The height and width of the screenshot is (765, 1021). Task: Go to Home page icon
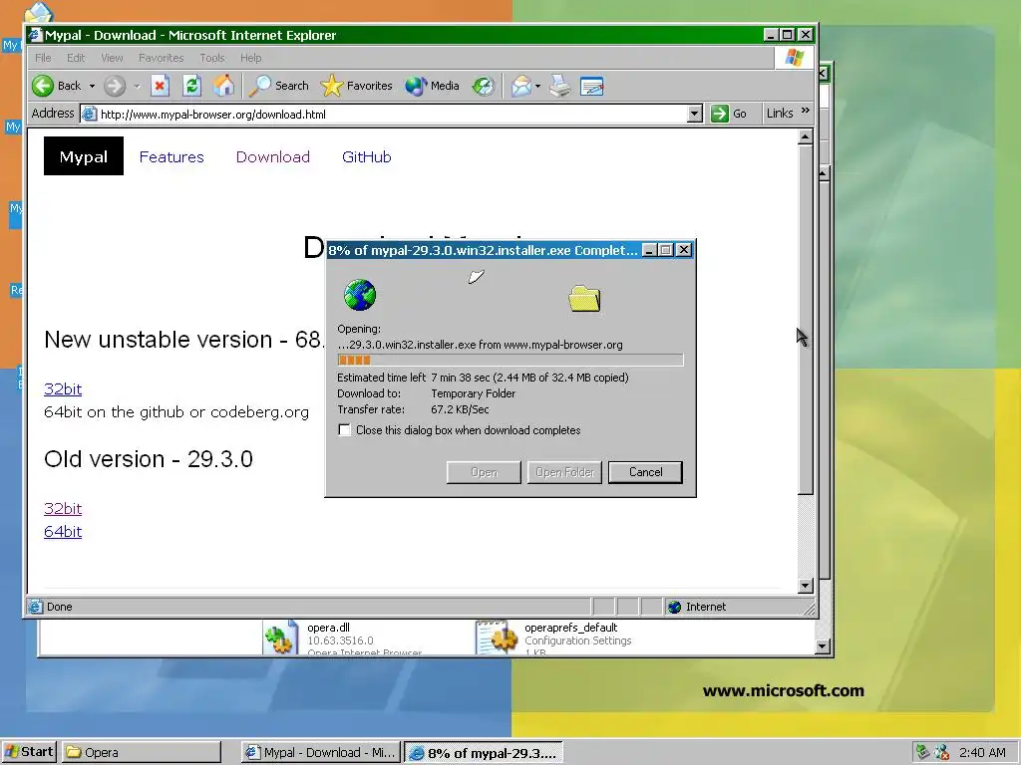[223, 86]
